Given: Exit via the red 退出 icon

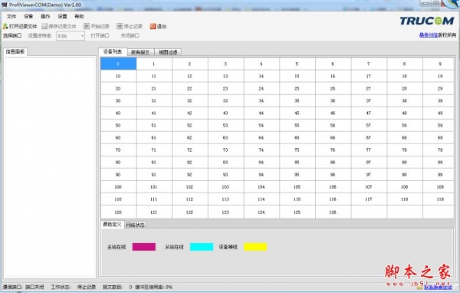Looking at the screenshot, I should click(x=153, y=26).
